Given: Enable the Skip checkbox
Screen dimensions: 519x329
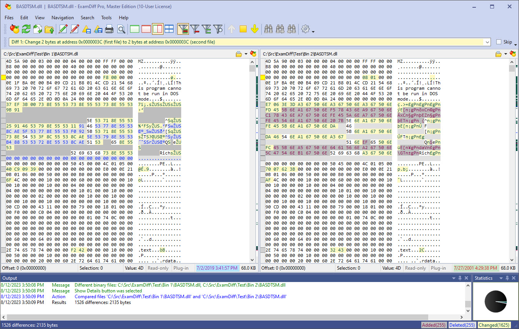Looking at the screenshot, I should (x=499, y=42).
